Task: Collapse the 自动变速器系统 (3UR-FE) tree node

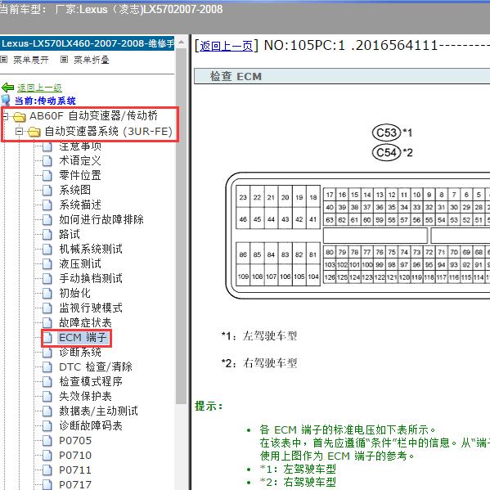Action: 20,132
